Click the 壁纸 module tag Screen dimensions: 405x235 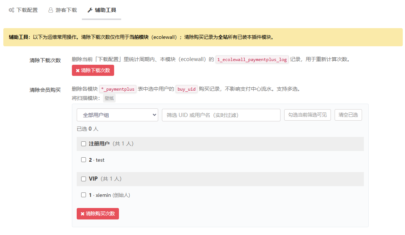click(x=109, y=98)
